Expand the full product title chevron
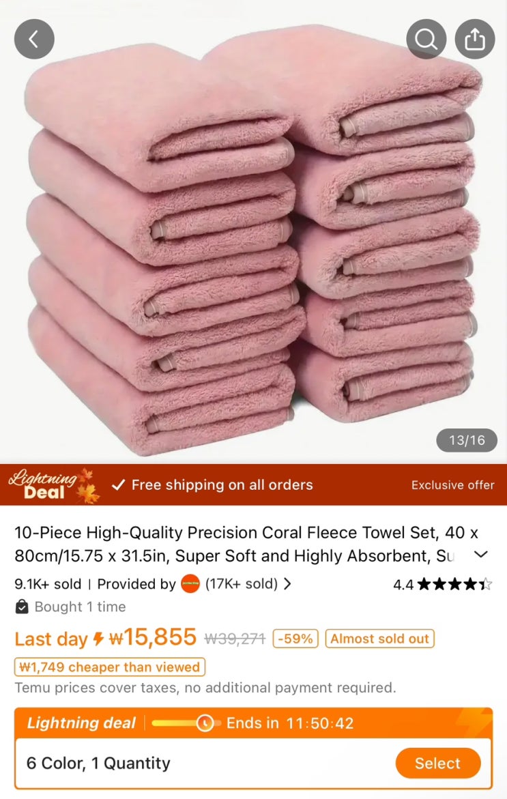The height and width of the screenshot is (799, 507). pos(481,555)
